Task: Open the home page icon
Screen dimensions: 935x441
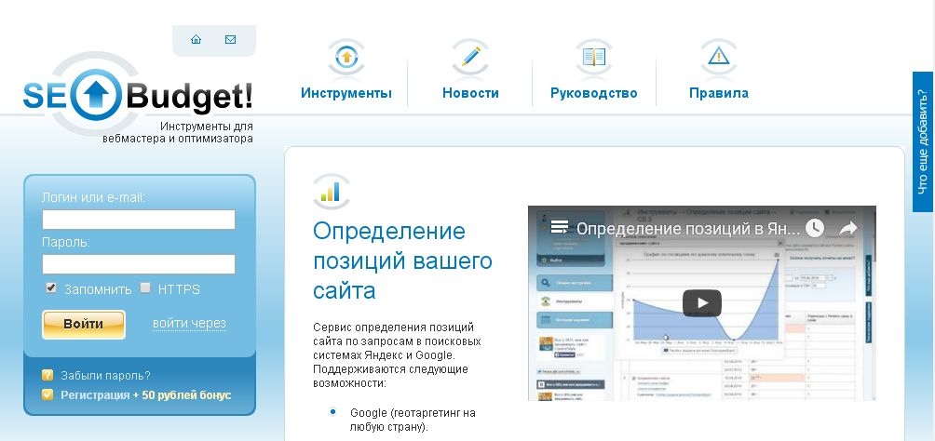Action: 196,40
